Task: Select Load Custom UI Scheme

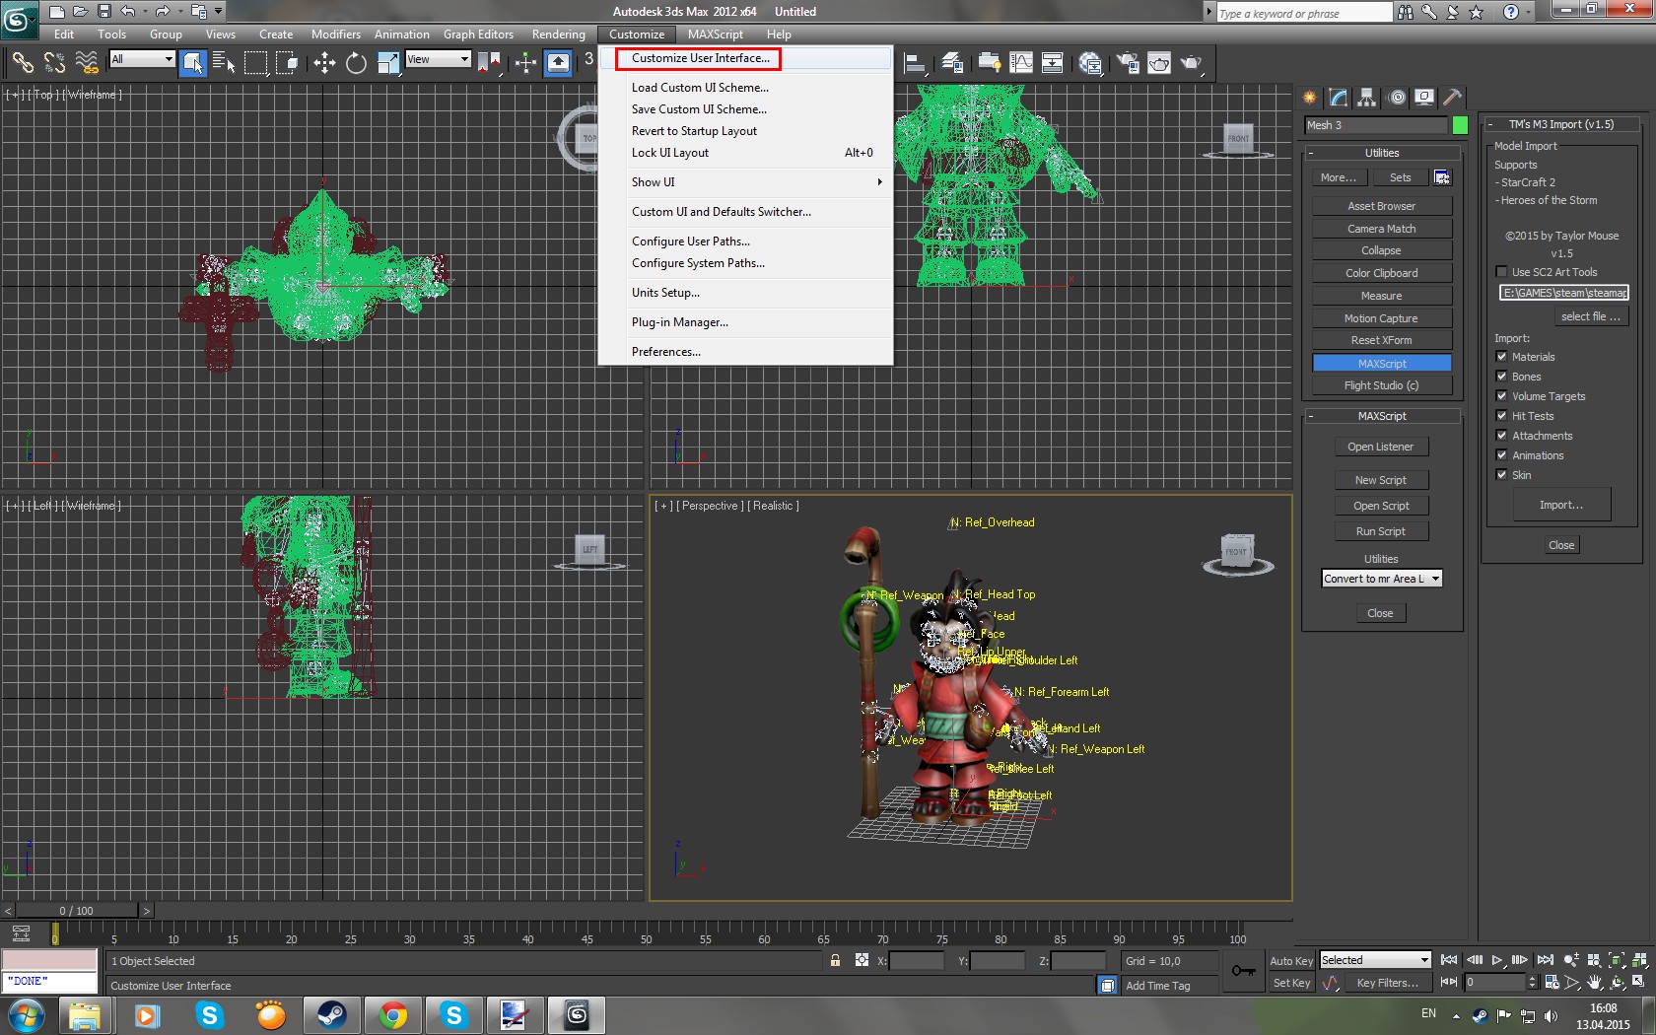Action: pyautogui.click(x=745, y=88)
